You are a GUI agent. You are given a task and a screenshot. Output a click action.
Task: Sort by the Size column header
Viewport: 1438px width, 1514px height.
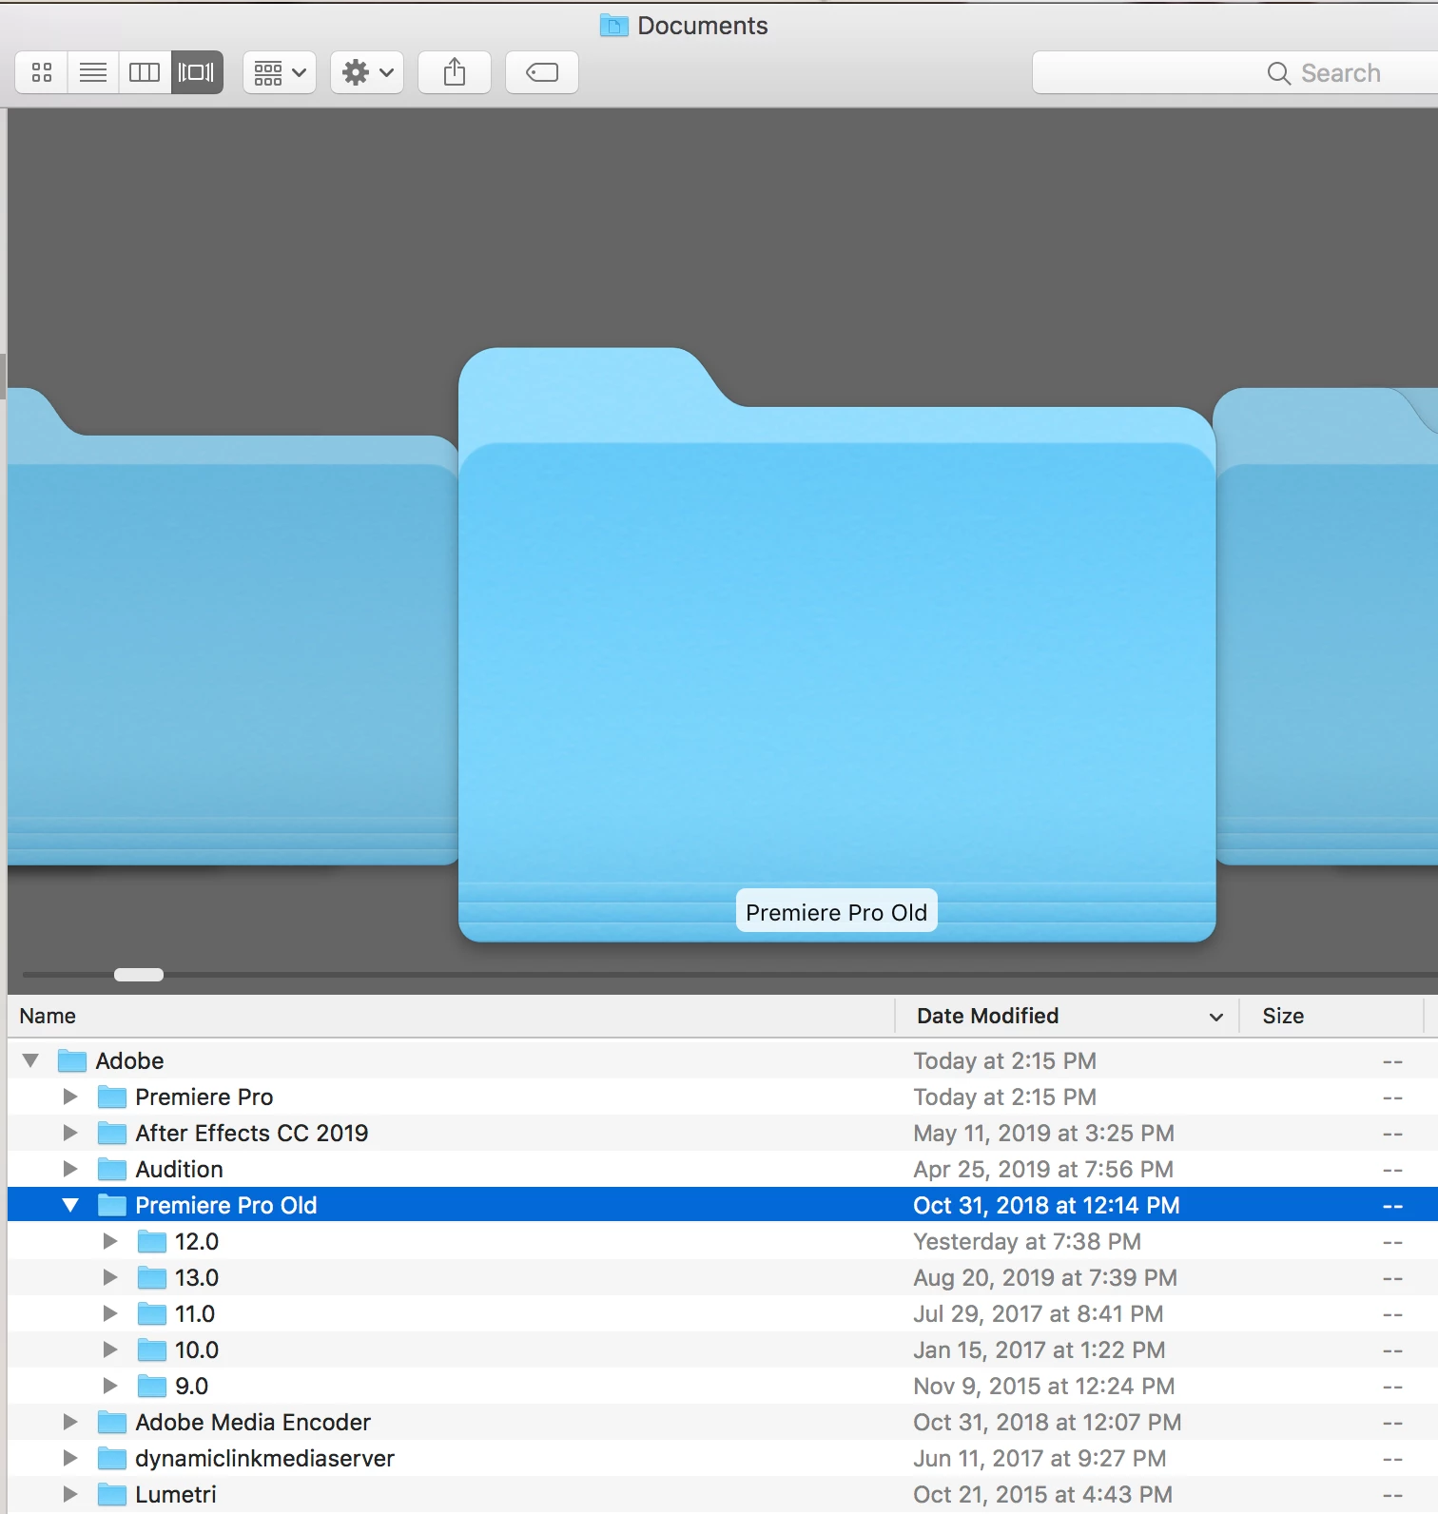coord(1331,1016)
